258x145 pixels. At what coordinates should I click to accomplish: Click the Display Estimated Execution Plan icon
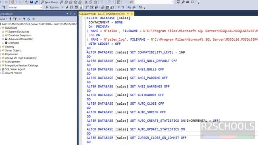click(72, 7)
